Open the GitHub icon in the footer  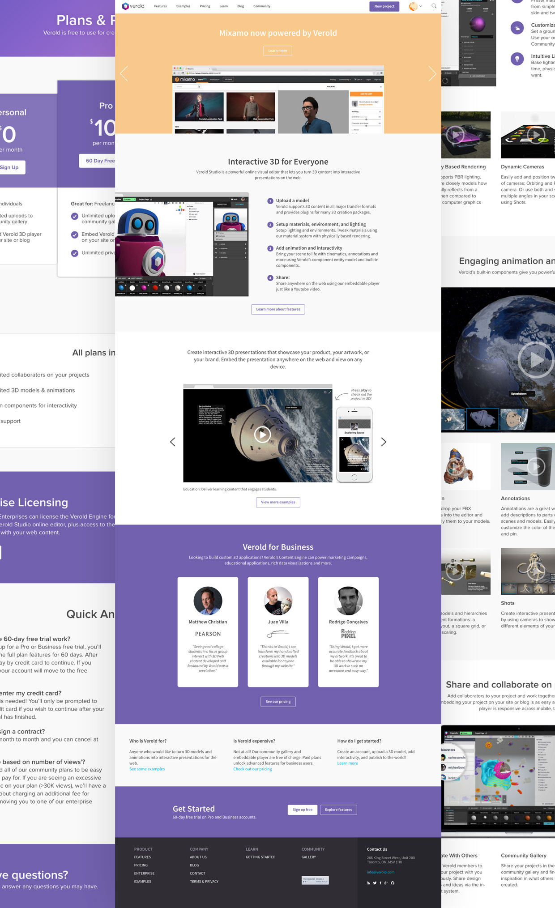click(x=393, y=883)
